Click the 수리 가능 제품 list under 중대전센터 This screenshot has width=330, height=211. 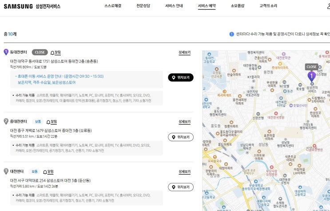[x=86, y=148]
